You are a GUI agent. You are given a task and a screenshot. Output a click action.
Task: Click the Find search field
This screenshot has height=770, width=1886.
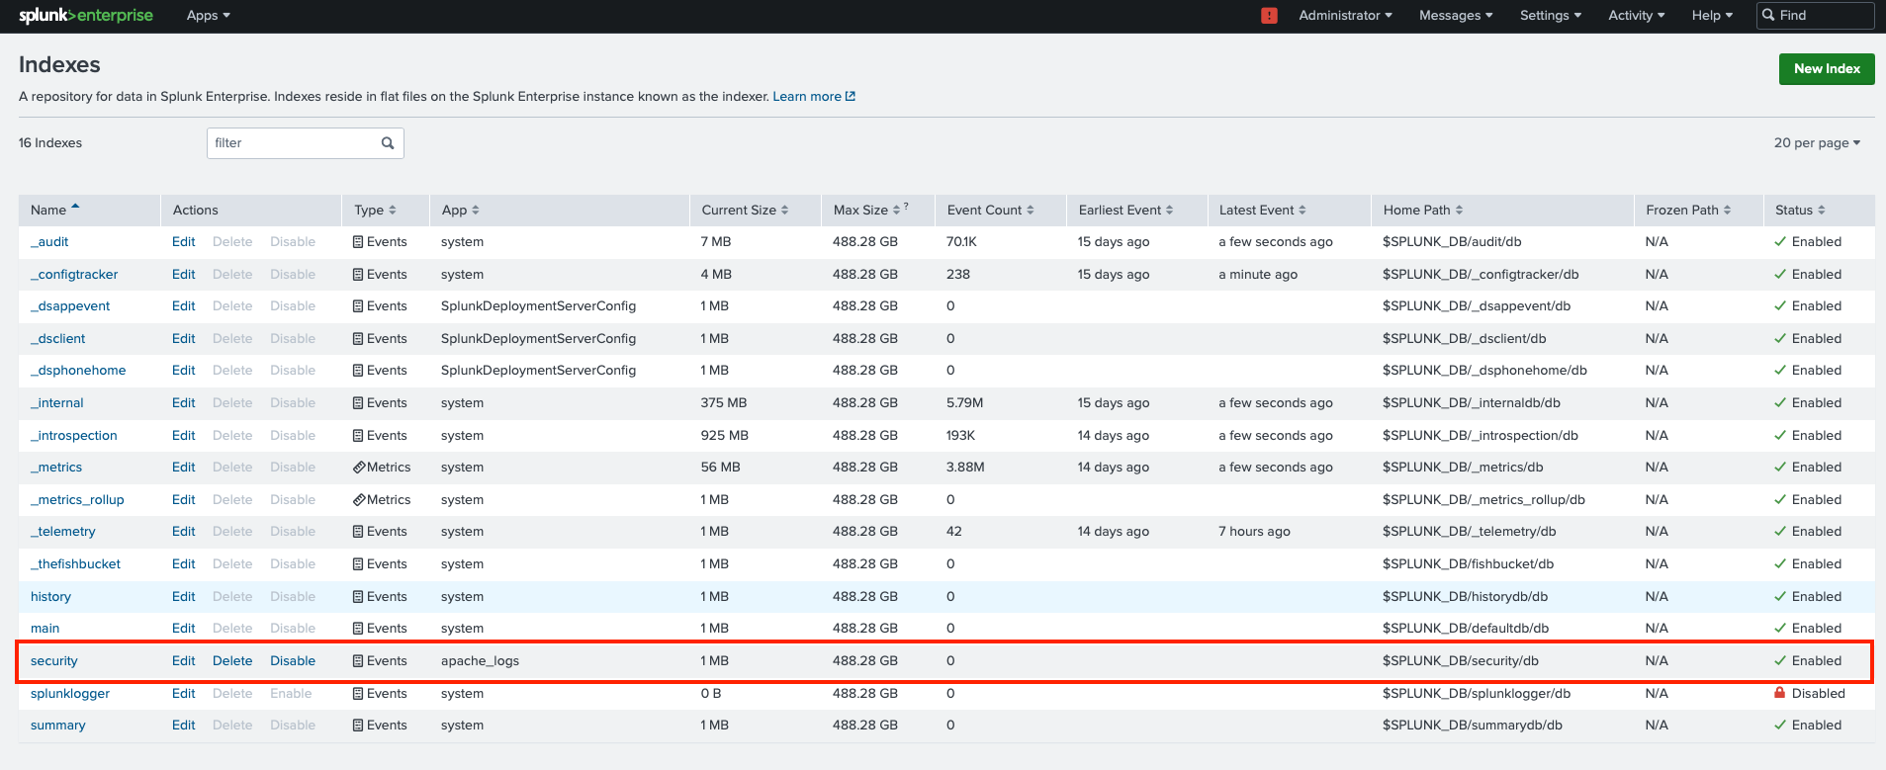pyautogui.click(x=1816, y=16)
